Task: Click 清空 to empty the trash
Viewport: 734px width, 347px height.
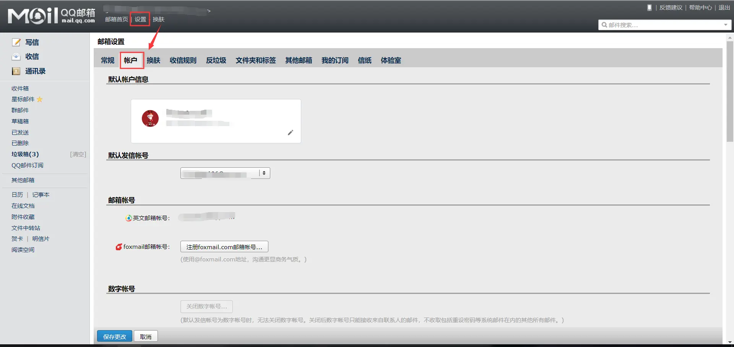Action: [78, 154]
